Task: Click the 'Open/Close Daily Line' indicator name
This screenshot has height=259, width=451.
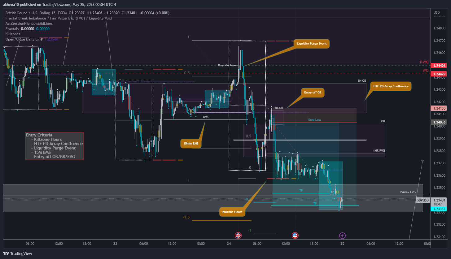Action: pyautogui.click(x=24, y=39)
